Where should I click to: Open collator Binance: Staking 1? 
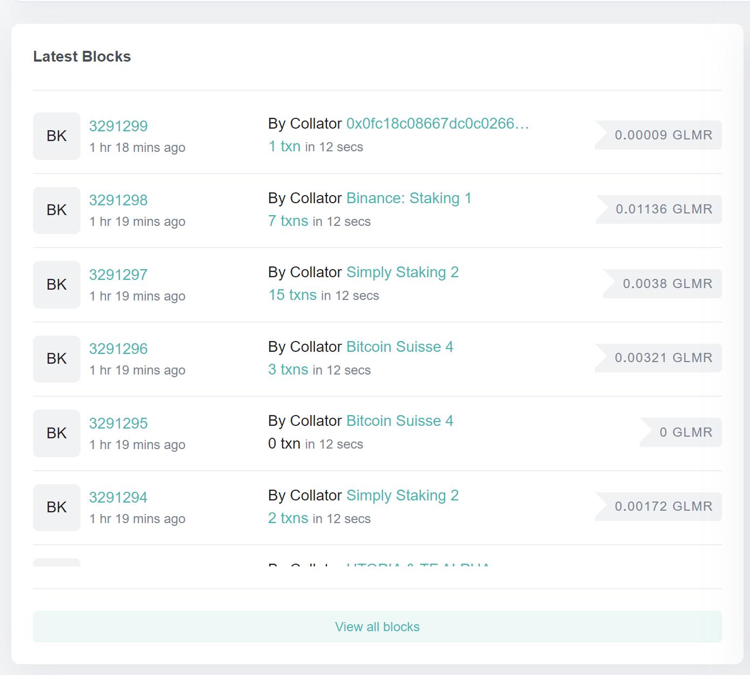pyautogui.click(x=409, y=198)
